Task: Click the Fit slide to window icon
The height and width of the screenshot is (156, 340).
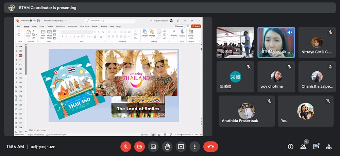Action: pos(201,135)
